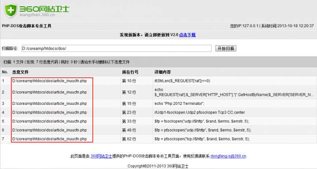Focus the 扫描路径 scan path input field
This screenshot has width=317, height=169.
click(116, 48)
